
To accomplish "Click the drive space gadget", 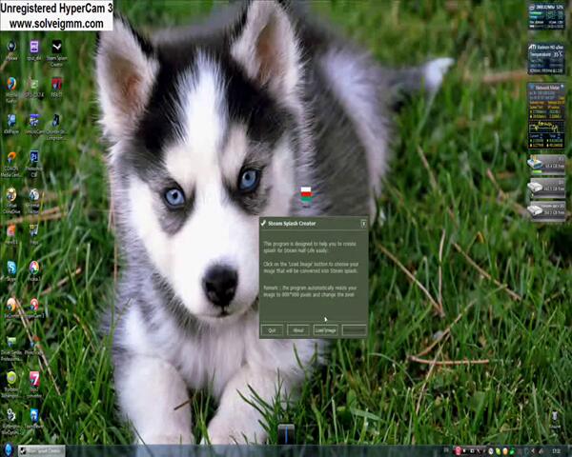I will [546, 186].
